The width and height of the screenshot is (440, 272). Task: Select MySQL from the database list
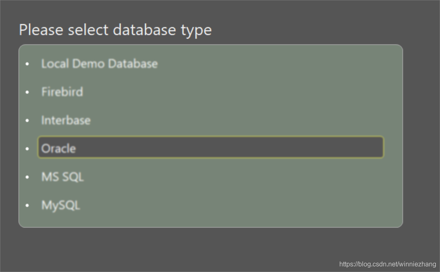pyautogui.click(x=61, y=205)
